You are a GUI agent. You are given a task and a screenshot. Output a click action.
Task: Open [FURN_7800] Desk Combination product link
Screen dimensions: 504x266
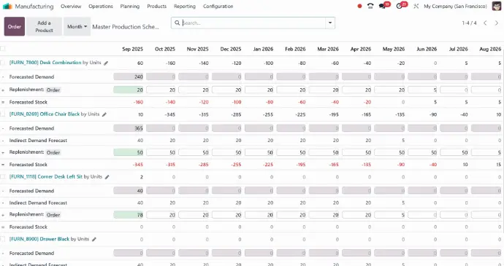pyautogui.click(x=45, y=63)
